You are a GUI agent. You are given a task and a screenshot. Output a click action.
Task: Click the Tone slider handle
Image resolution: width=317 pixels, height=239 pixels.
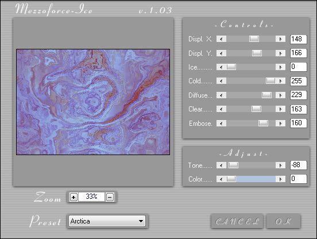233,165
